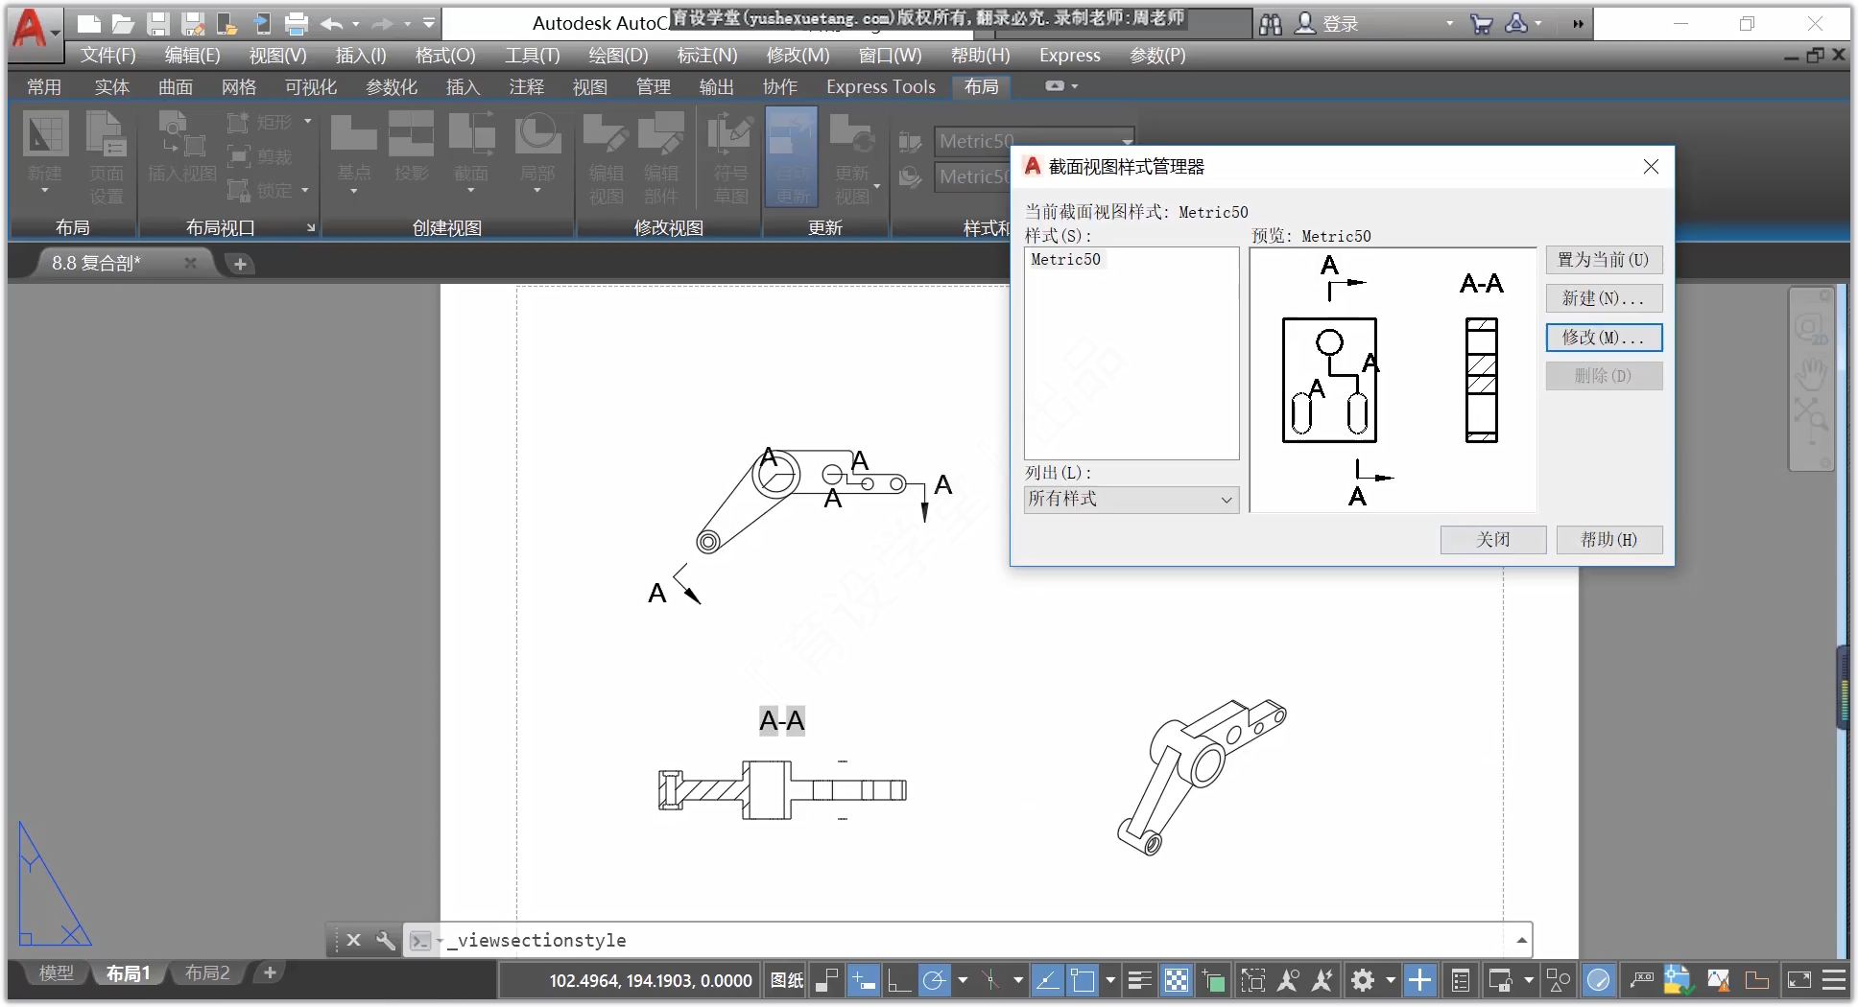
Task: Click the 关闭 button in dialog
Action: click(x=1492, y=540)
